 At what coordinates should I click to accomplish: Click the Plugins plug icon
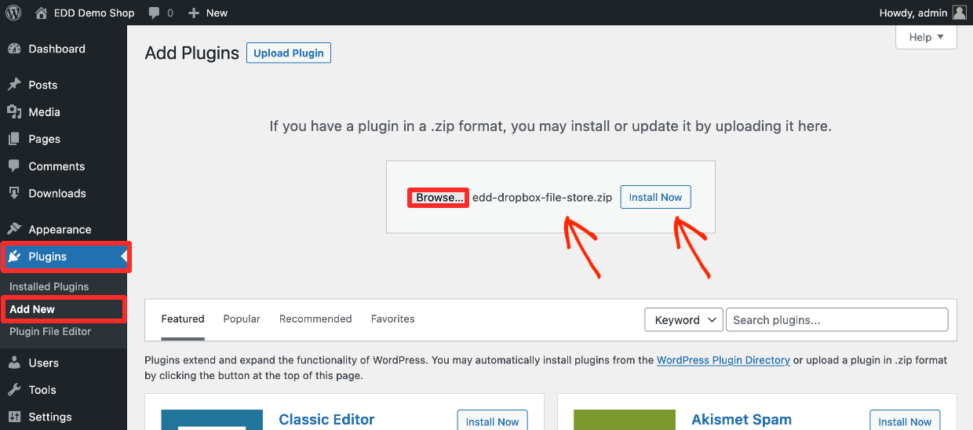click(x=14, y=257)
